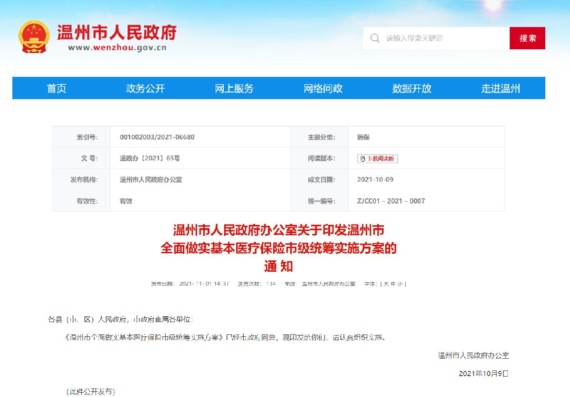The width and height of the screenshot is (570, 397).
Task: Set font size to 小 (small)
Action: (400, 284)
